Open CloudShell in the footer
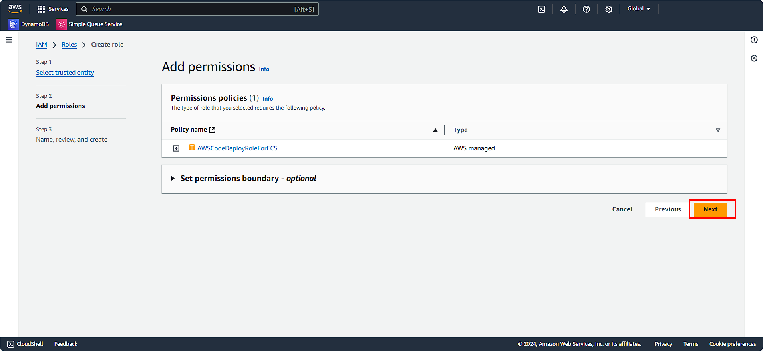The image size is (763, 351). (25, 344)
